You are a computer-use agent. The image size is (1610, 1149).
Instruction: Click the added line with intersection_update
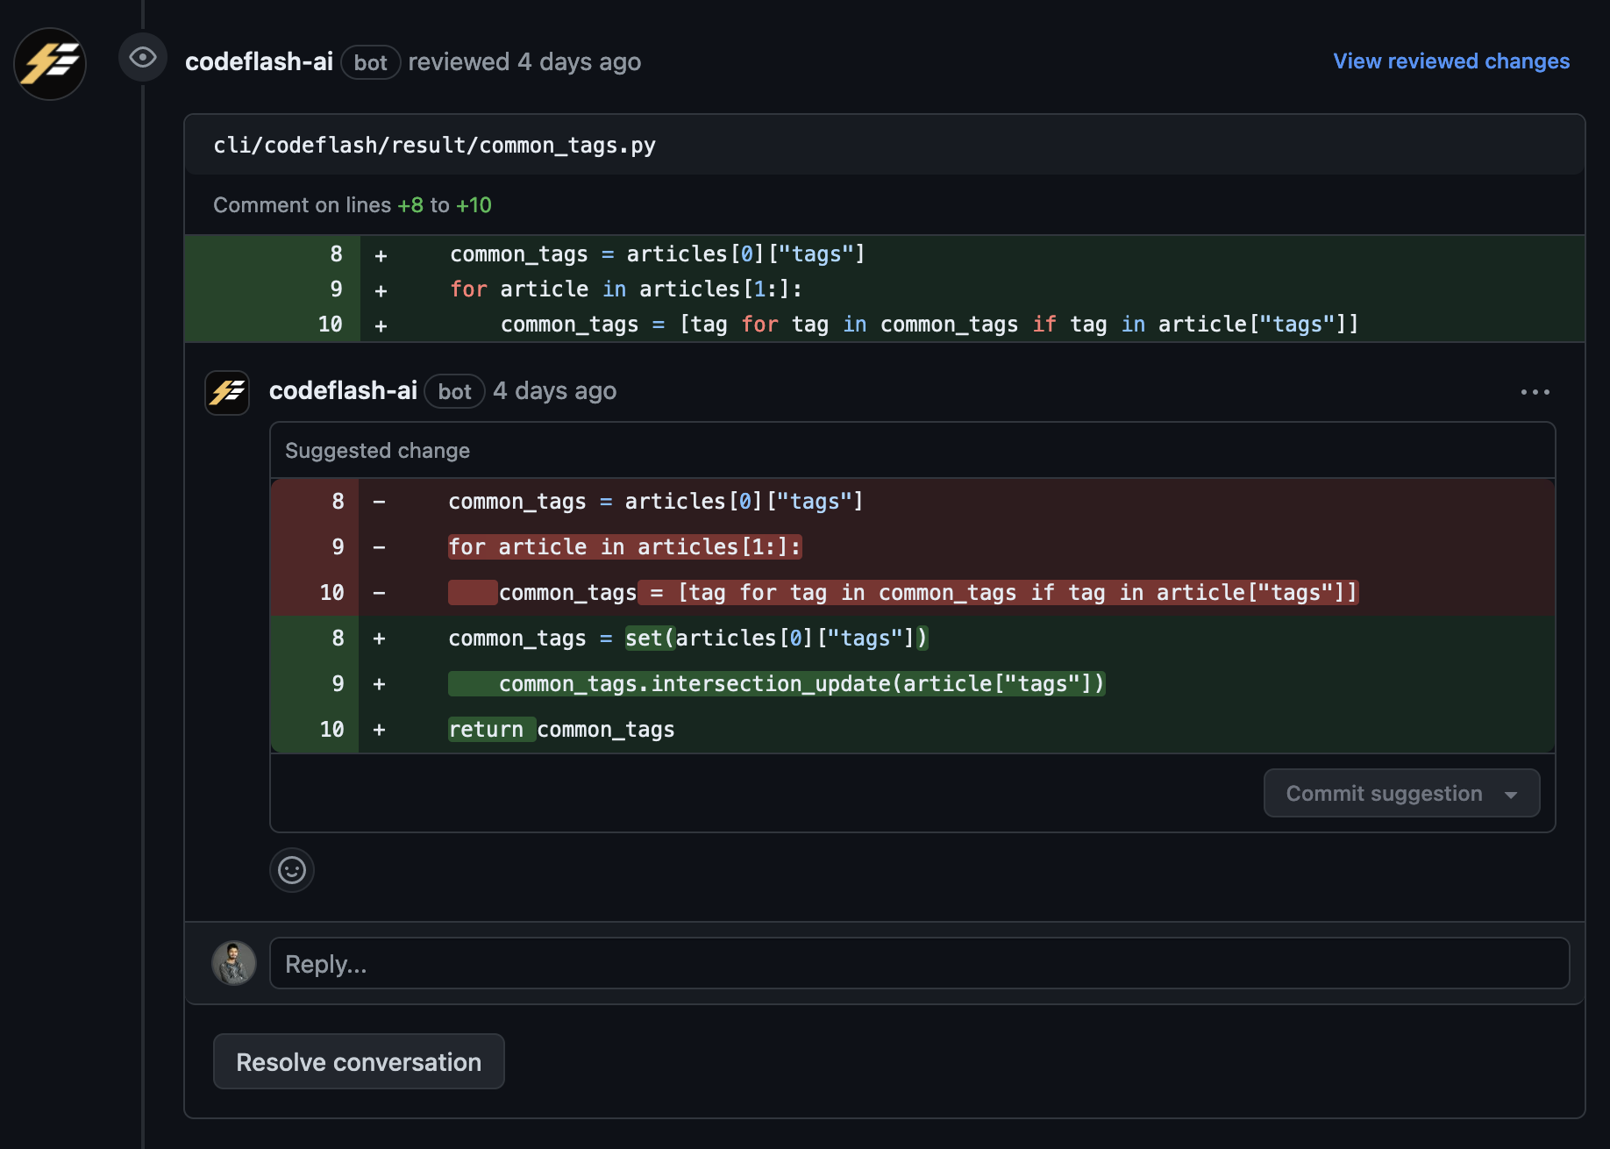[801, 684]
